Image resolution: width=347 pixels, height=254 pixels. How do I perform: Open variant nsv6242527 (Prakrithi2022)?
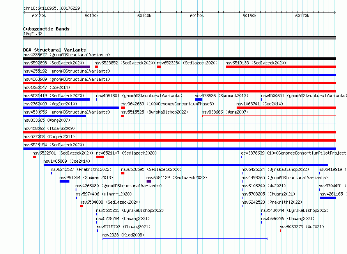click(x=81, y=169)
